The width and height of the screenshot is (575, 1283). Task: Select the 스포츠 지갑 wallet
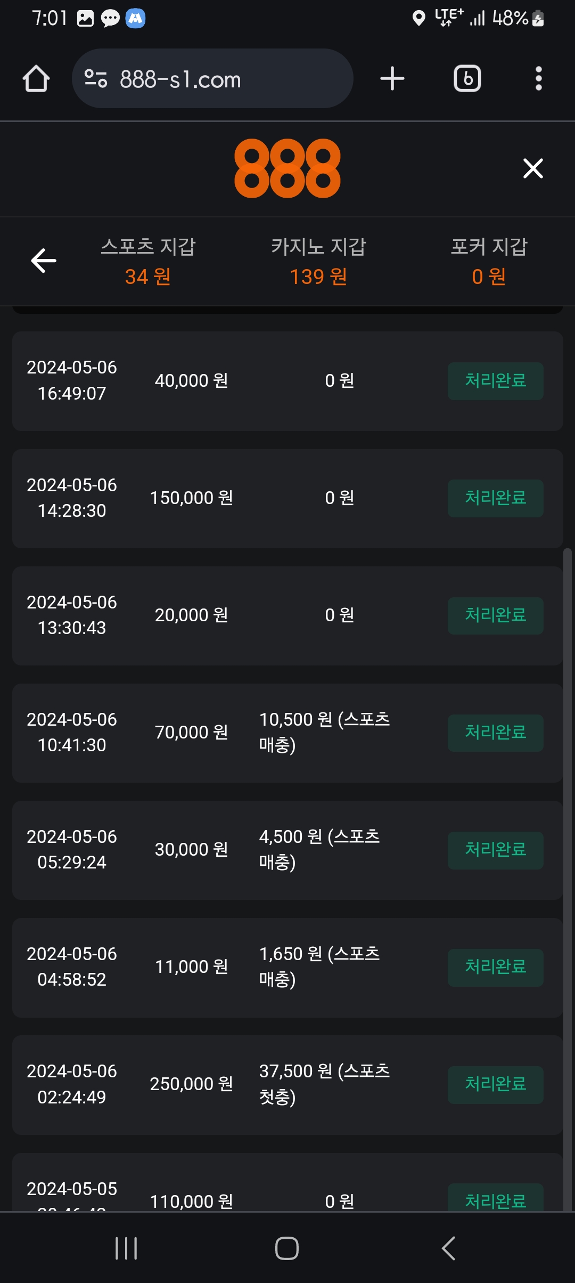(148, 261)
